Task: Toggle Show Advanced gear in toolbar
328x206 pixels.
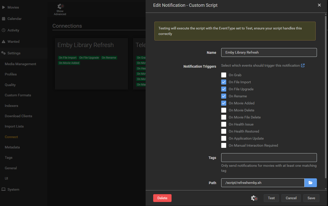Action: click(60, 7)
